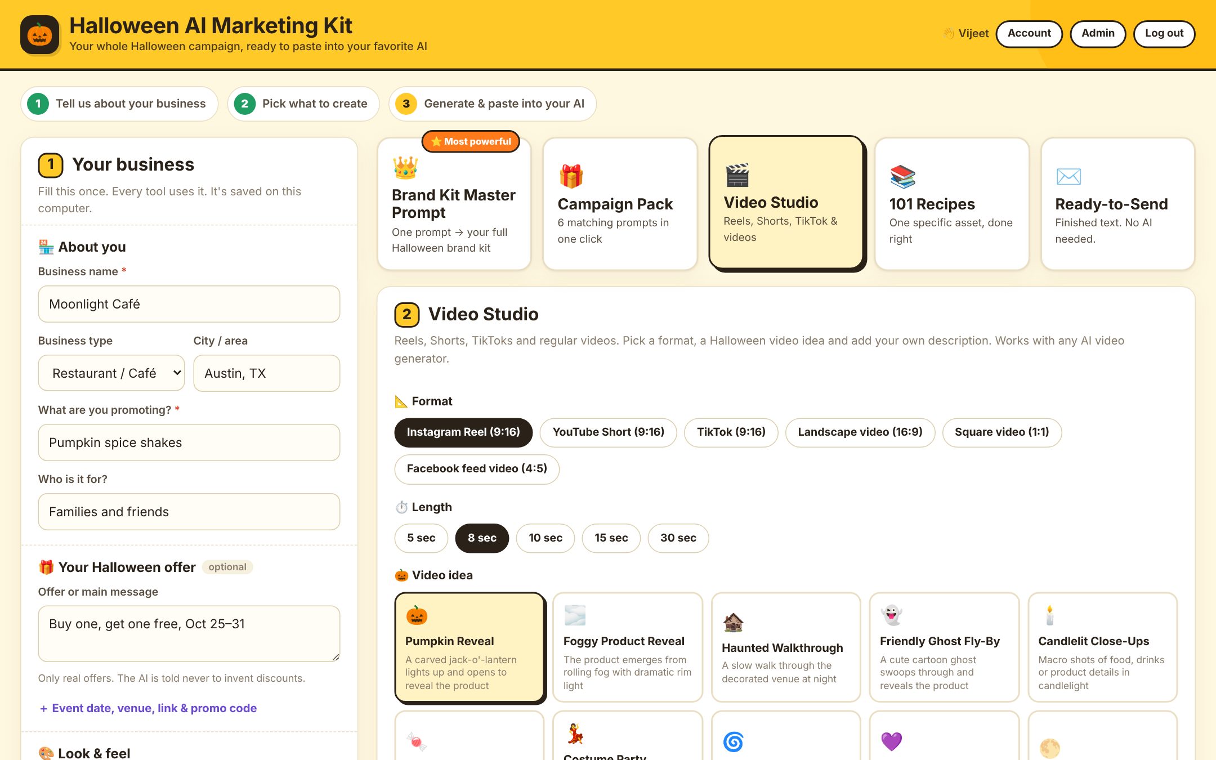Click the ghost icon in Friendly Ghost Fly-By
The width and height of the screenshot is (1216, 760).
[x=891, y=615]
